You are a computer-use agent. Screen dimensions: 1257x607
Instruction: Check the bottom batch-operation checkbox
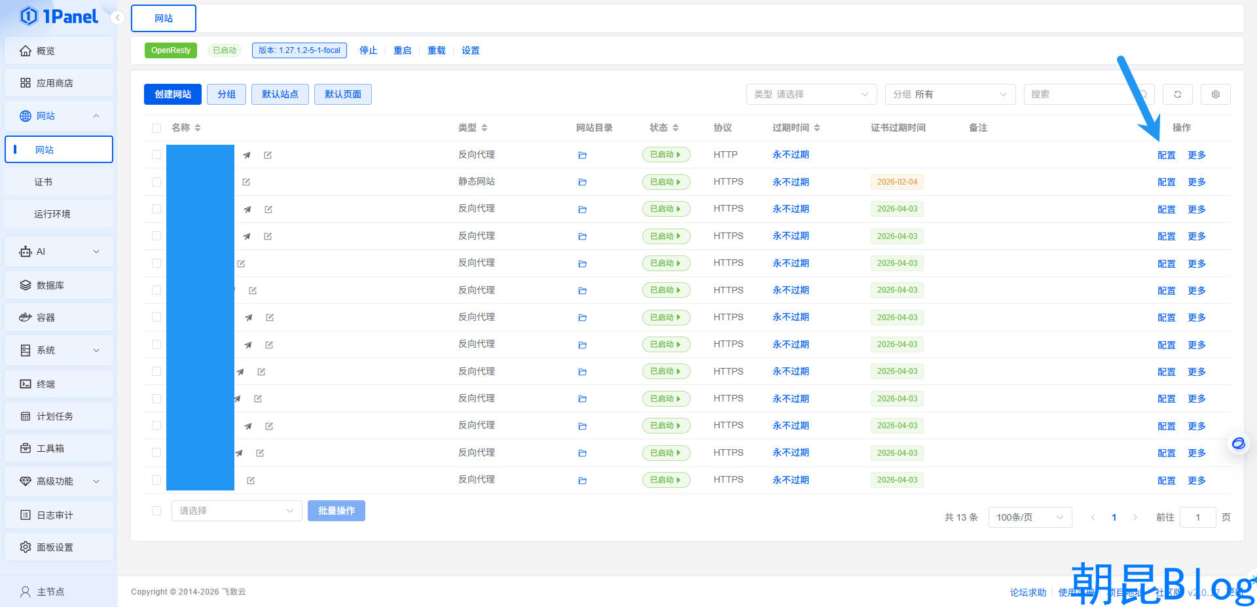(x=156, y=511)
